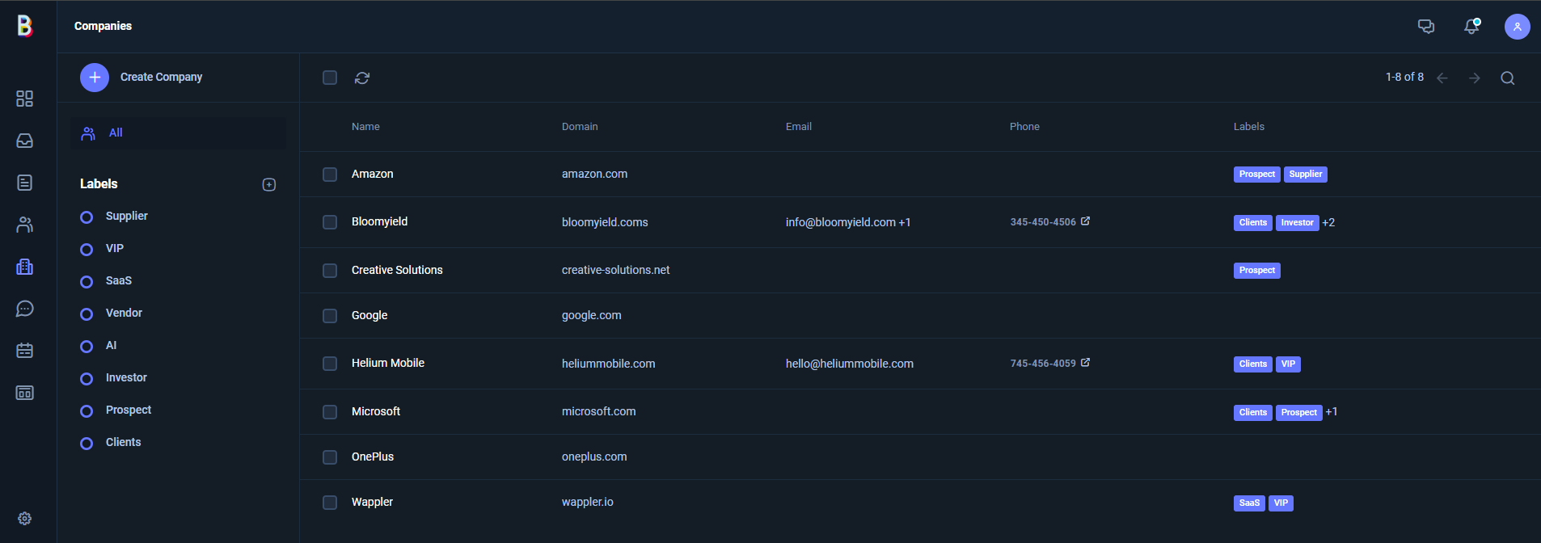
Task: Open the inbox tray icon in sidebar
Action: pos(25,141)
